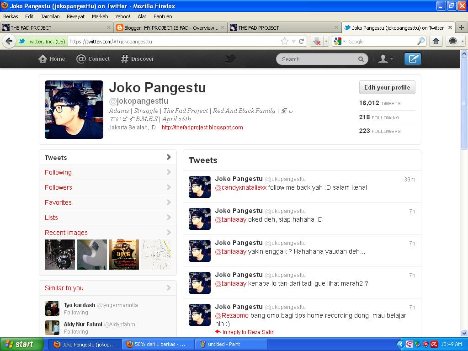Open the @ Connect page

point(93,59)
